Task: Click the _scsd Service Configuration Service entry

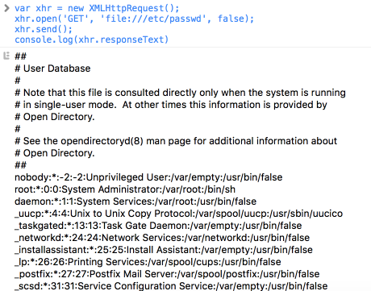Action: (171, 285)
